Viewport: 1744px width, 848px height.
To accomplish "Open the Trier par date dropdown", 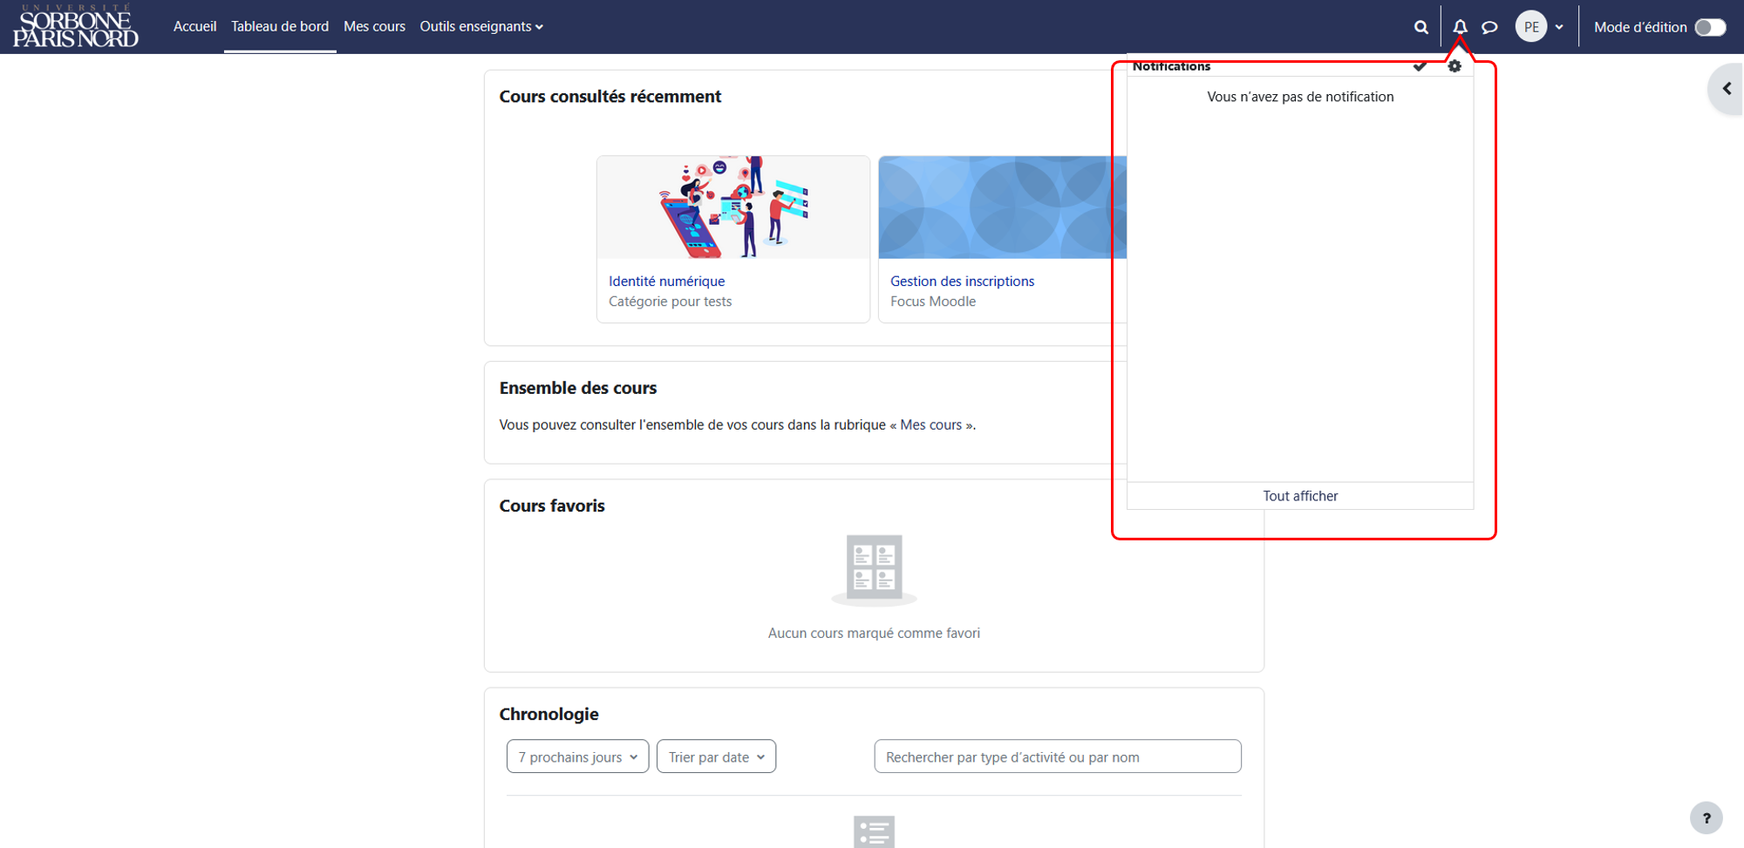I will point(716,756).
